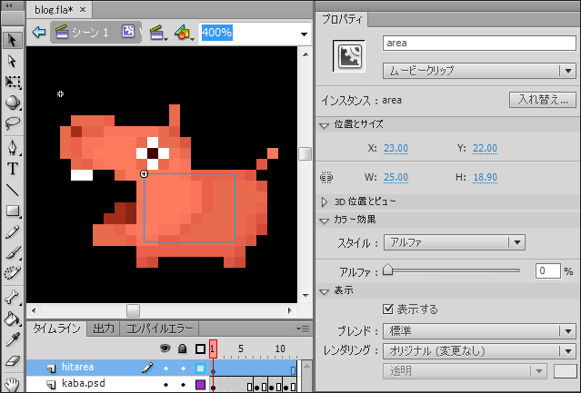Screen dimensions: 581x393
Task: Activate the Eyedropper tool
Action: tap(13, 339)
